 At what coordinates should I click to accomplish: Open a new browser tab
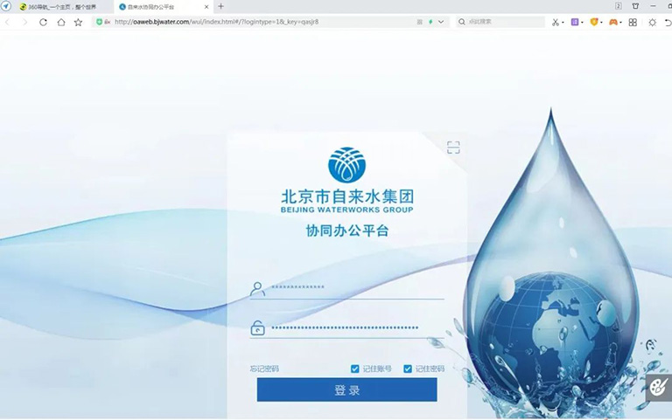coord(220,6)
